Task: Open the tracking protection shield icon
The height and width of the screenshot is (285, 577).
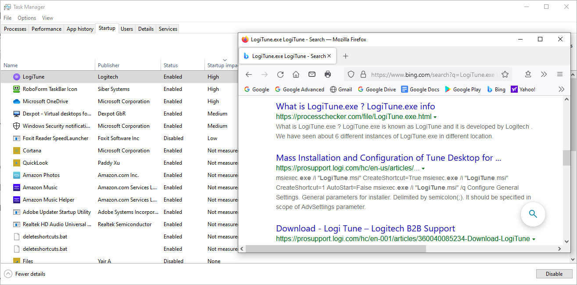Action: coord(351,75)
